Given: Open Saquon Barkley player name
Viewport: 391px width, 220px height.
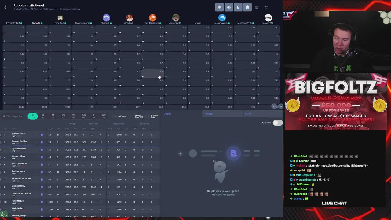Looking at the screenshot, I should [20, 141].
